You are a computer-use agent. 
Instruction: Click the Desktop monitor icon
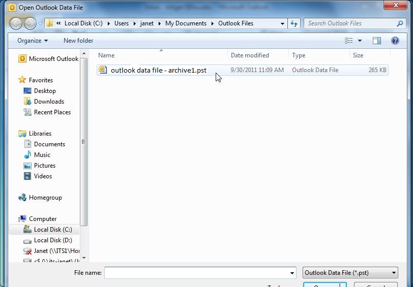27,91
